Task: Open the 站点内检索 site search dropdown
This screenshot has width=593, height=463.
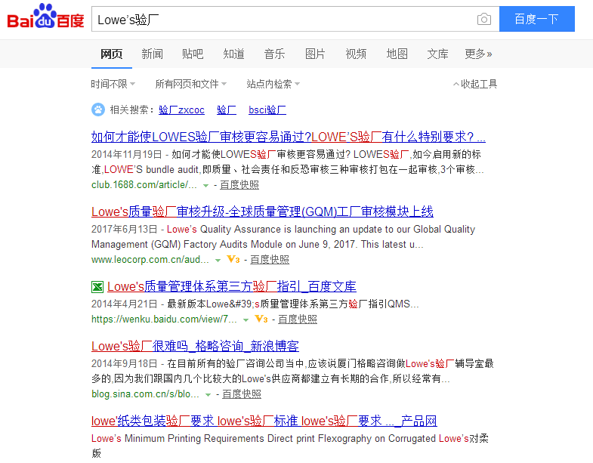Action: (273, 84)
